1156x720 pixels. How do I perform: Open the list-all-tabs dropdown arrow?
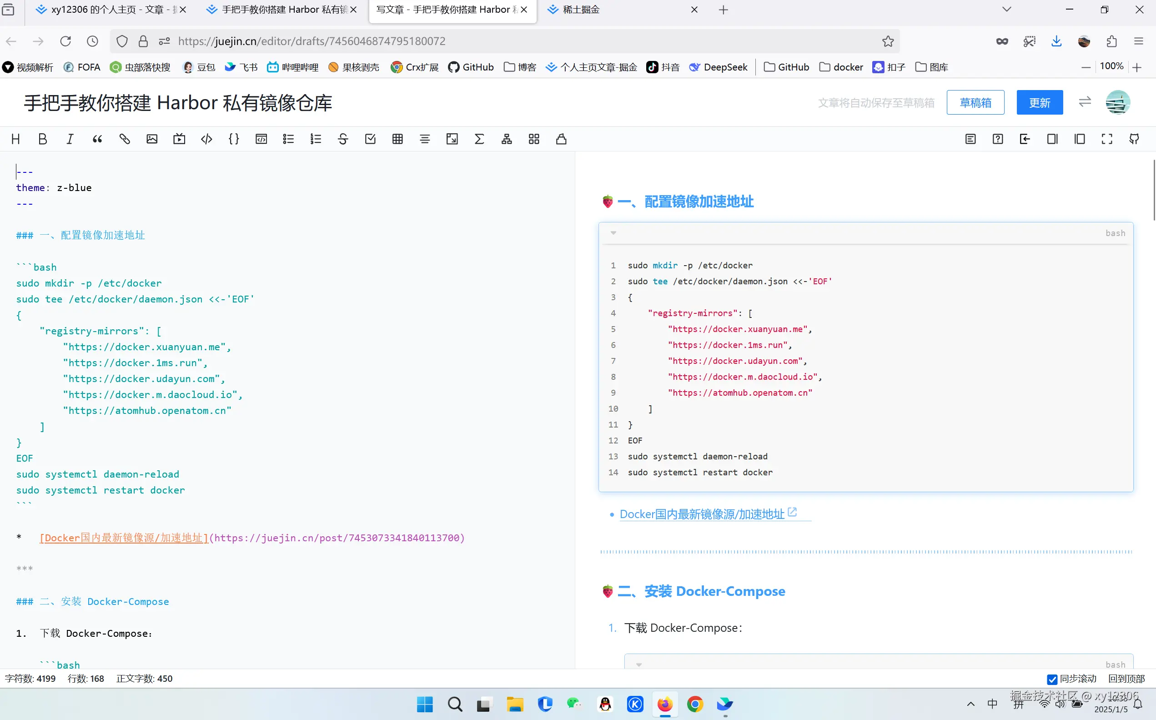point(1006,10)
